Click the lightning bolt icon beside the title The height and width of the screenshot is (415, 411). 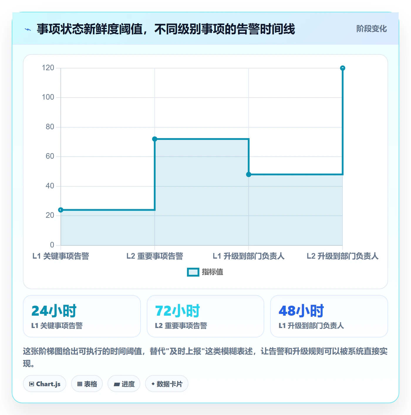28,29
